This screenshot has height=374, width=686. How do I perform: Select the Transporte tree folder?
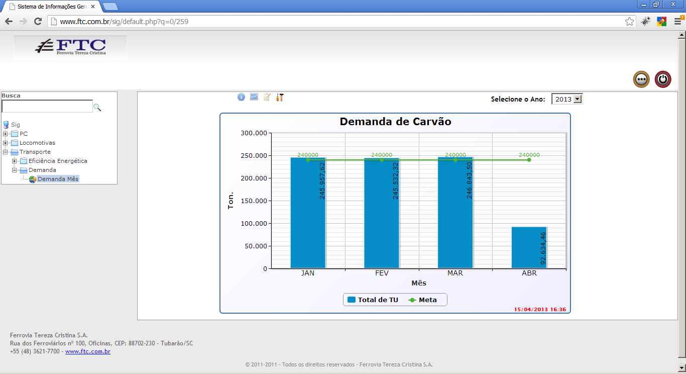pyautogui.click(x=35, y=152)
